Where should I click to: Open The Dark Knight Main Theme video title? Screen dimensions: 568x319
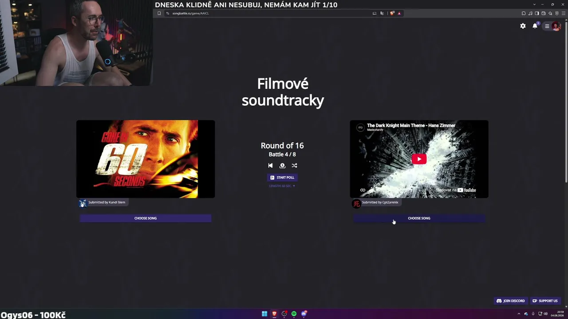click(411, 125)
